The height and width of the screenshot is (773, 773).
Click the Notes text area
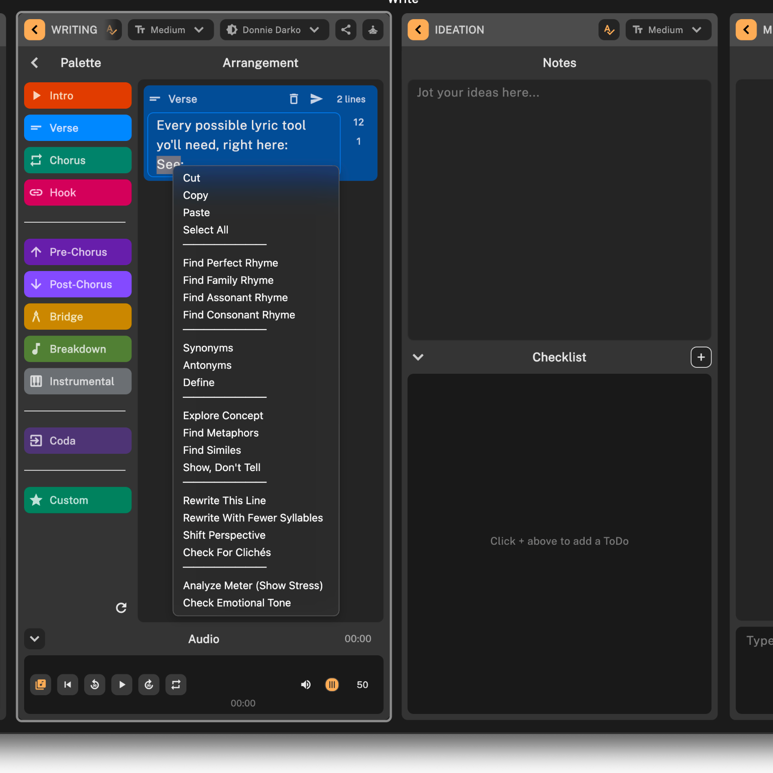(x=559, y=209)
